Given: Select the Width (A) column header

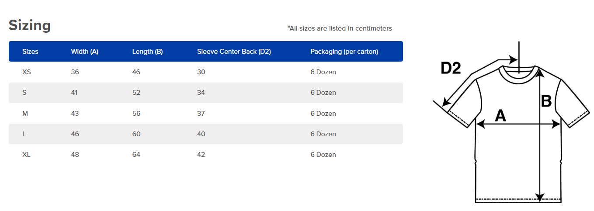Looking at the screenshot, I should click(84, 52).
